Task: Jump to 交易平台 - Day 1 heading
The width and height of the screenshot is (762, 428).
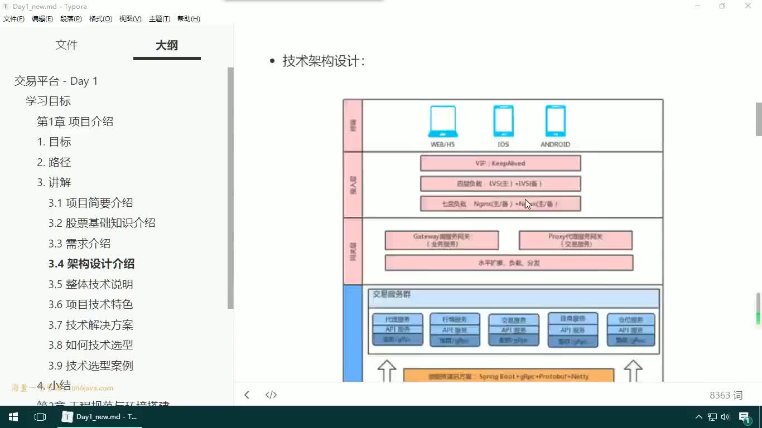Action: pos(56,81)
